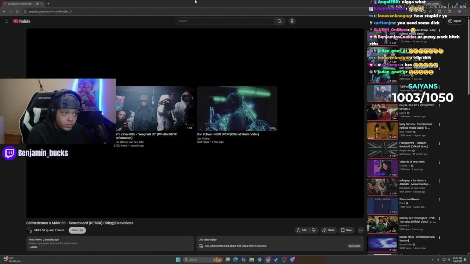The height and width of the screenshot is (264, 470).
Task: Open the live chat replay panel
Action: (354, 246)
